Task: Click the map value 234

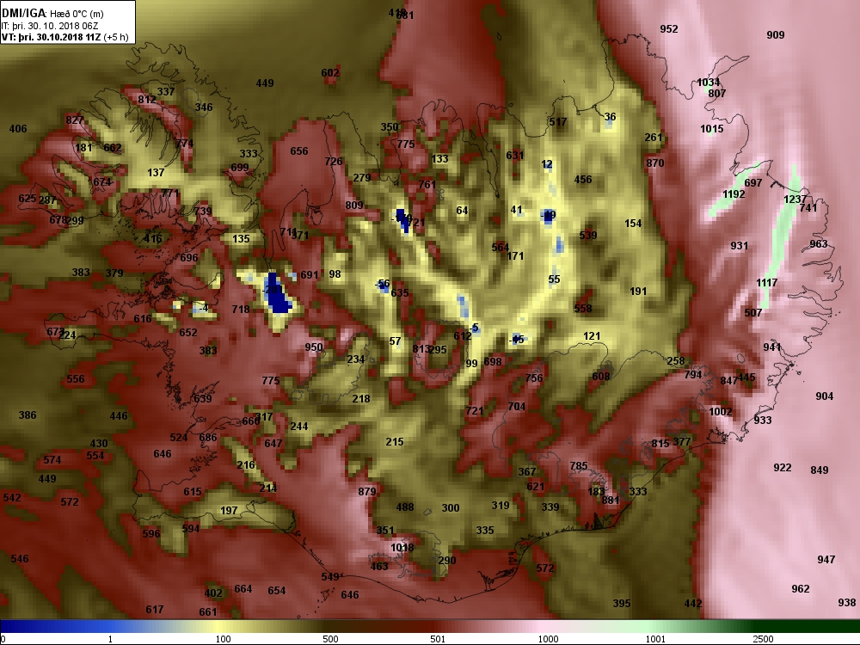Action: point(355,359)
